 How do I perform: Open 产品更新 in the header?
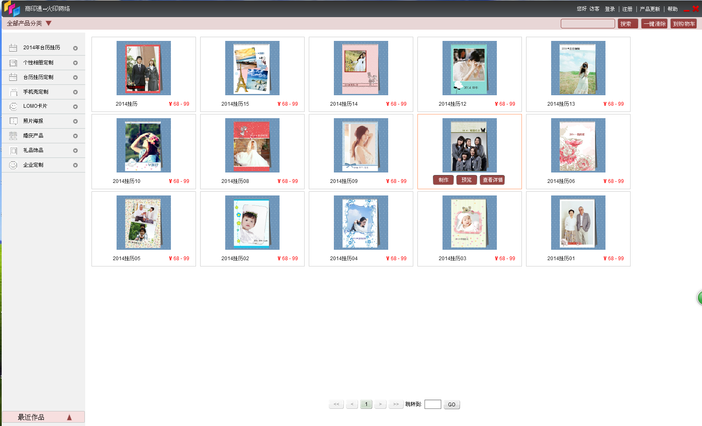tap(650, 9)
